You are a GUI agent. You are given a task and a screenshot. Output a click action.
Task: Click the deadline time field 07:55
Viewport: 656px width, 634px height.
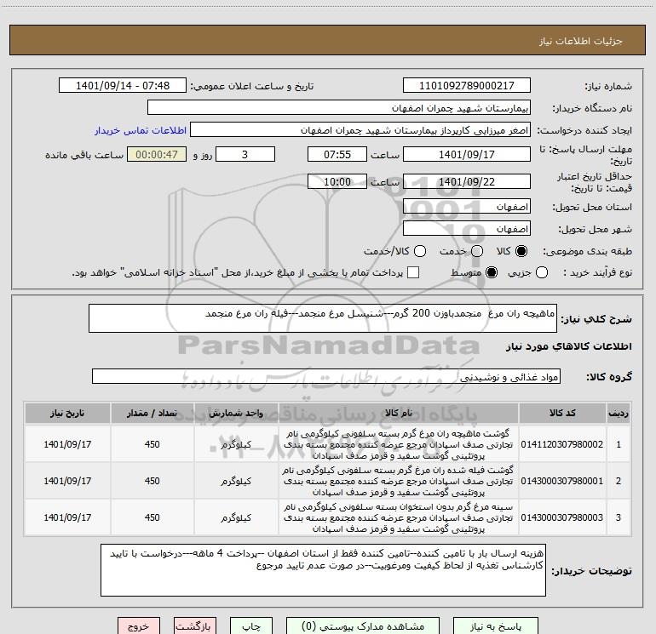(337, 154)
